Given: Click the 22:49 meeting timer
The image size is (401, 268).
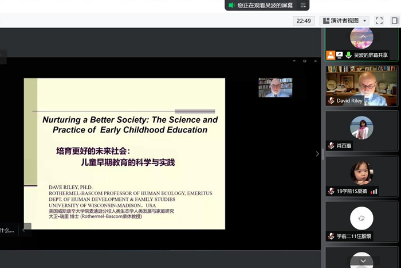Looking at the screenshot, I should [303, 21].
